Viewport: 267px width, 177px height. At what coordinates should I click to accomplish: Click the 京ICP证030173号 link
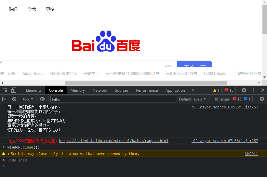coord(181,74)
